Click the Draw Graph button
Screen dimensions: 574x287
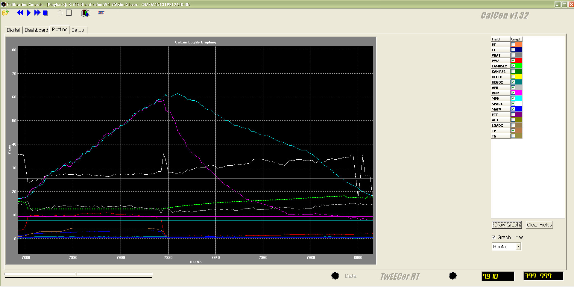click(507, 225)
